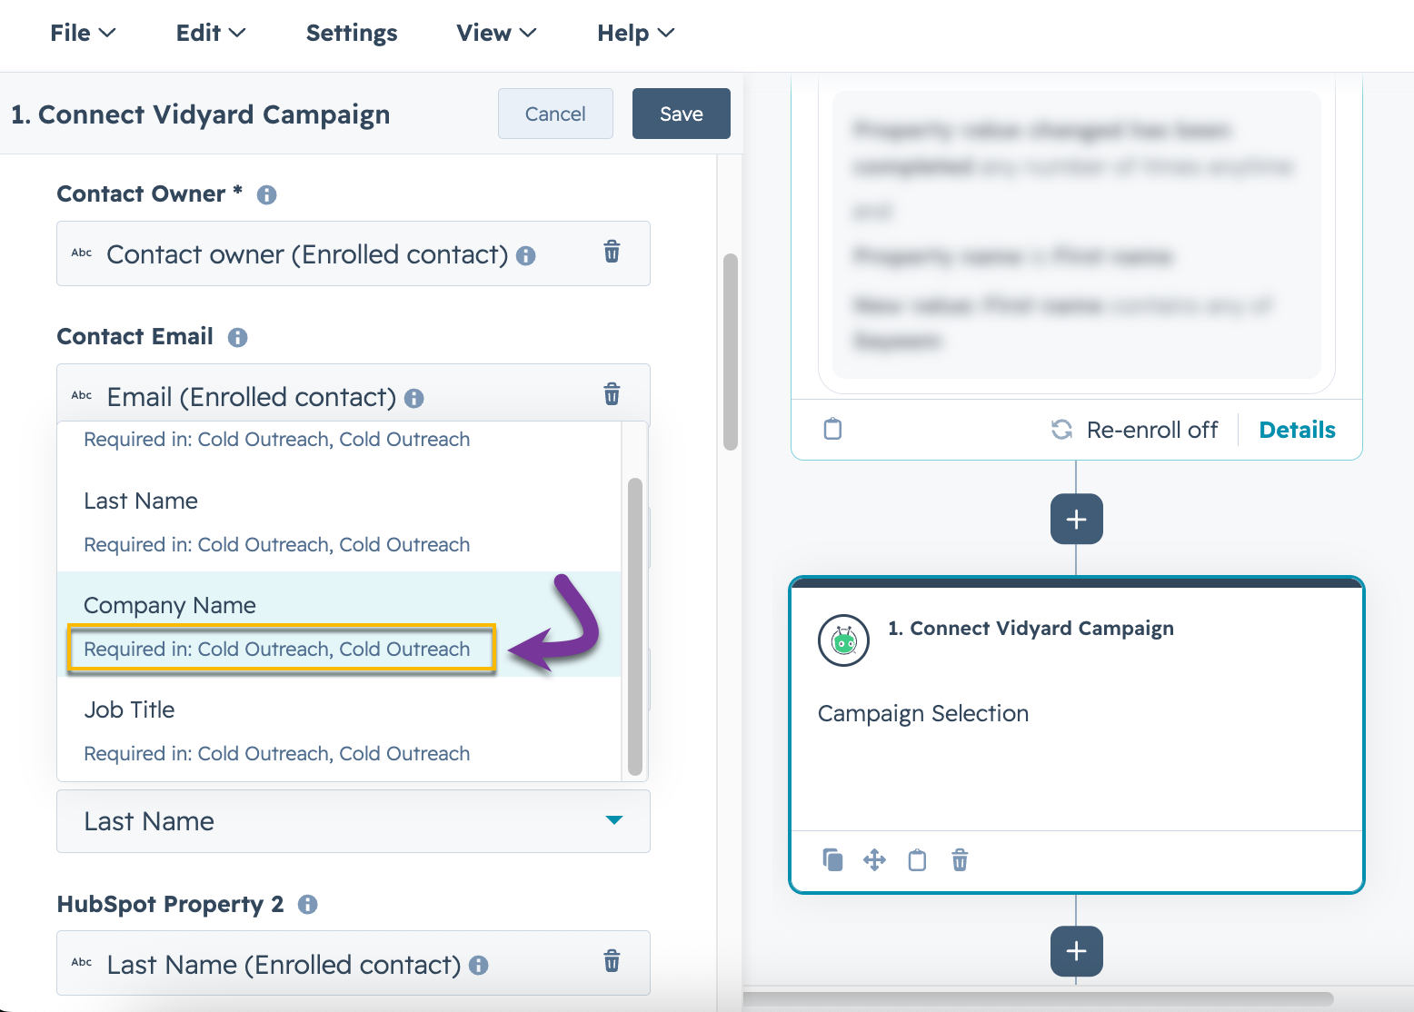The height and width of the screenshot is (1012, 1414).
Task: Open the Edit menu
Action: [211, 34]
